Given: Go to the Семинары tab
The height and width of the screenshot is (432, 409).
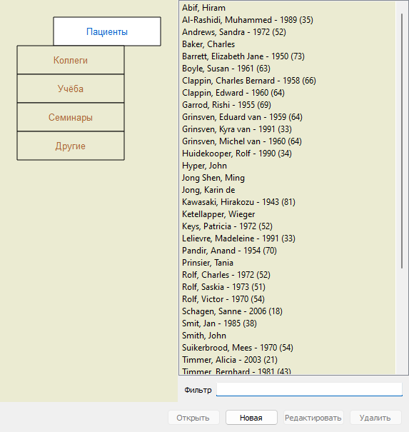Looking at the screenshot, I should [71, 117].
